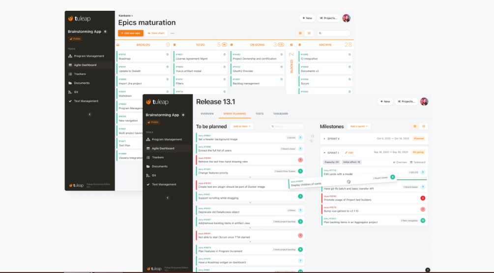
Task: Click To be planned search field
Action: point(287,126)
